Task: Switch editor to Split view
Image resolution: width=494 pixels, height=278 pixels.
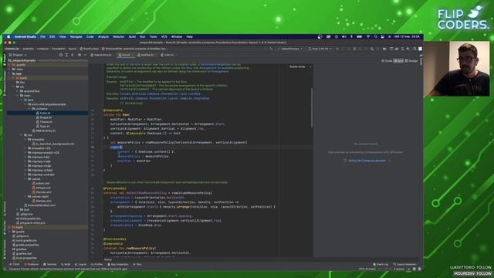Action: coord(398,61)
